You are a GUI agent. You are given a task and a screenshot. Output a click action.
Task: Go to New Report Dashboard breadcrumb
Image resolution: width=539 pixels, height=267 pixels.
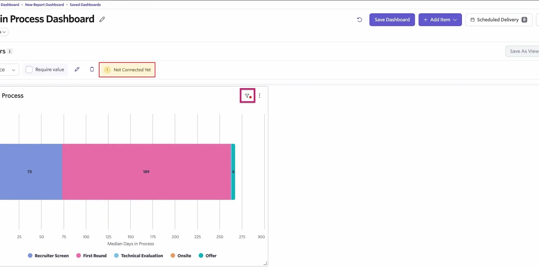(x=44, y=5)
